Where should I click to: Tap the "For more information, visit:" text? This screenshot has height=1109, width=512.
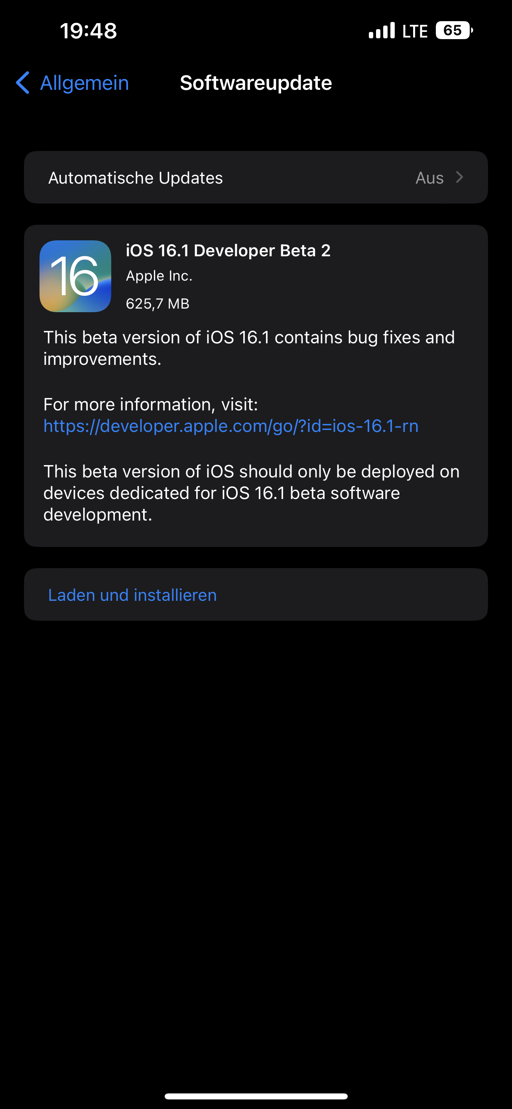click(150, 404)
